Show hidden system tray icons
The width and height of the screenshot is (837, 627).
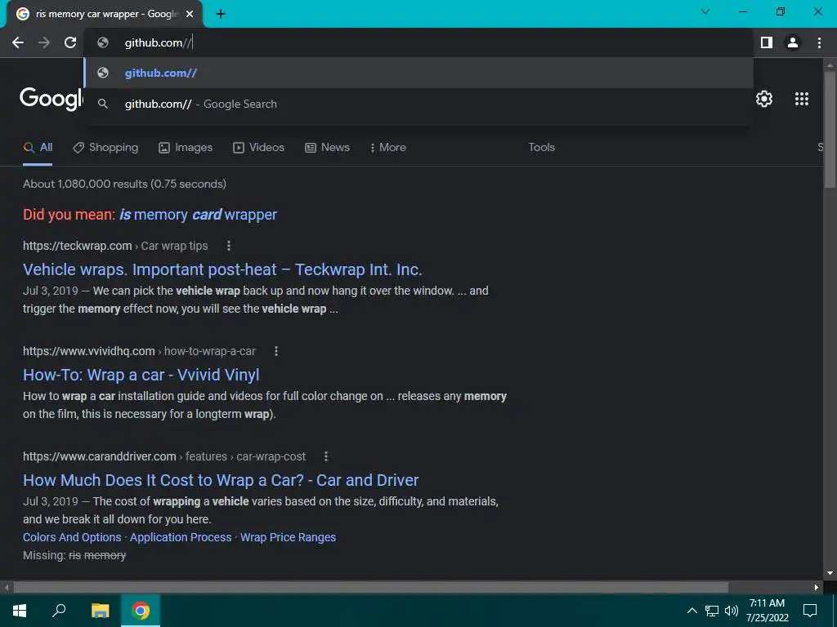coord(692,611)
